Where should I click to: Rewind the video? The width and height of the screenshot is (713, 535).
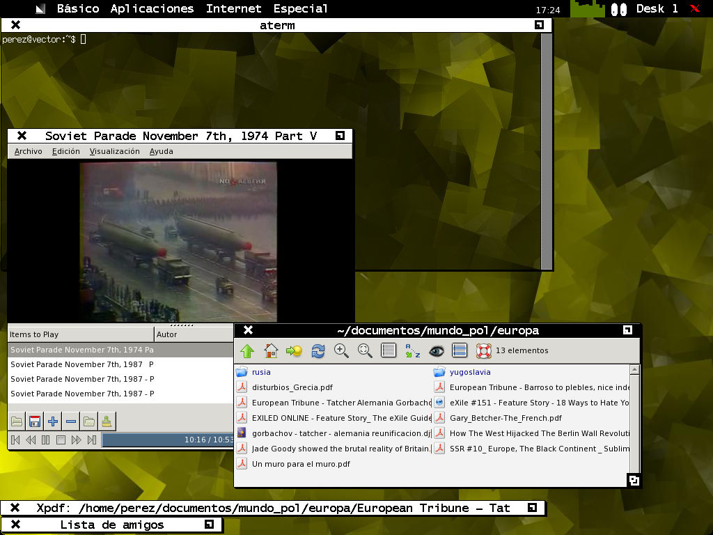[x=31, y=440]
